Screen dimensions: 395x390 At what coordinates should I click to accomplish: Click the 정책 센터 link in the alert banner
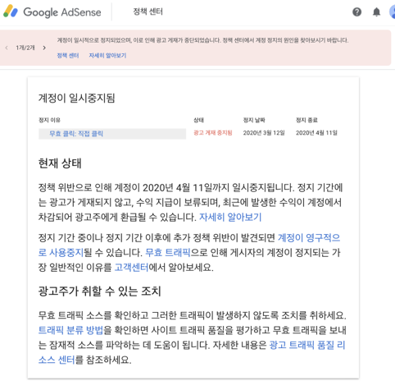tap(68, 56)
